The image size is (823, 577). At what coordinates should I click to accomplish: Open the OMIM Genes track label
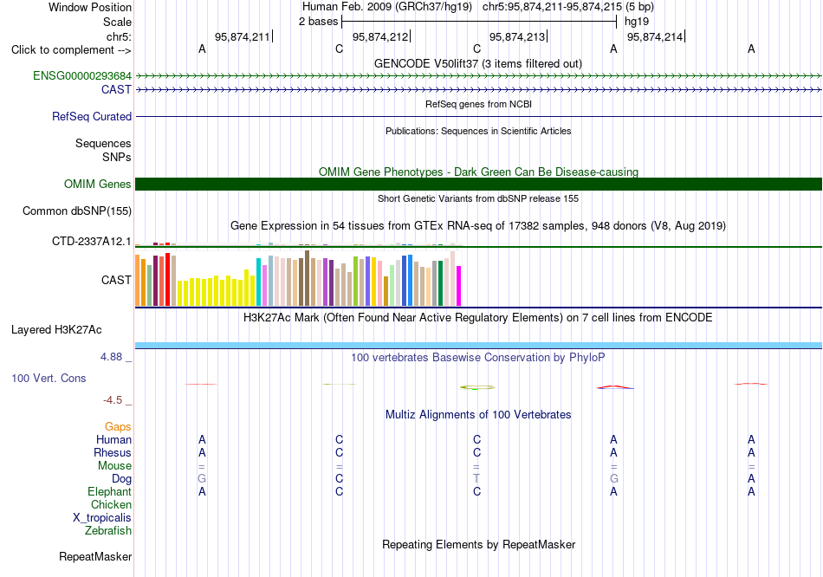(97, 185)
